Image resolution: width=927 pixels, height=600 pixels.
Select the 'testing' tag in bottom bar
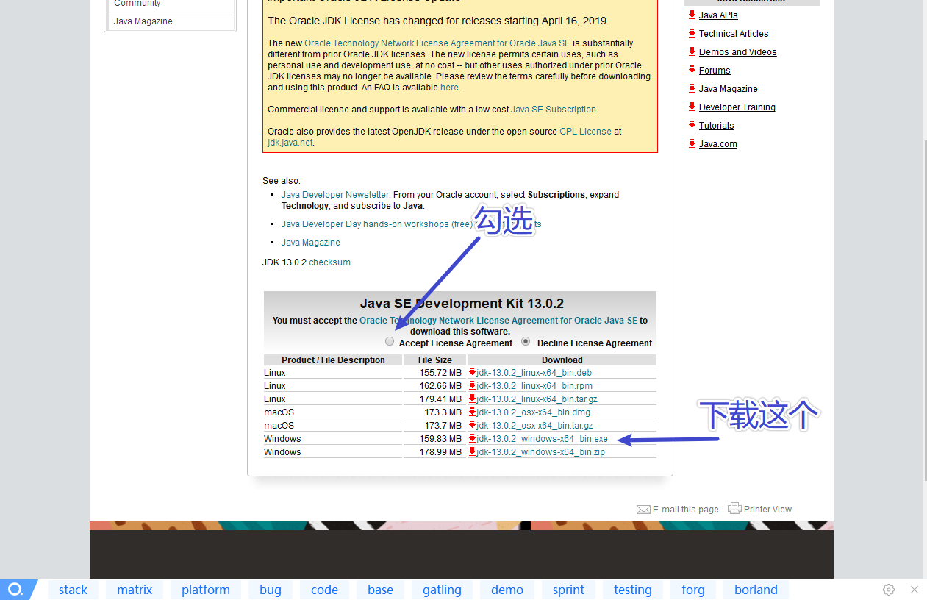coord(633,590)
